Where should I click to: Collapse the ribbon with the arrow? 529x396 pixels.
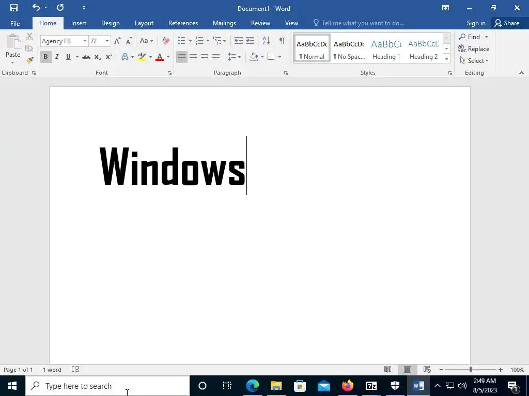coord(521,73)
